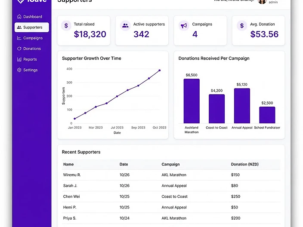Screen dimensions: 303x227
Task: Select the Wiremu R. supporter row
Action: tap(171, 175)
